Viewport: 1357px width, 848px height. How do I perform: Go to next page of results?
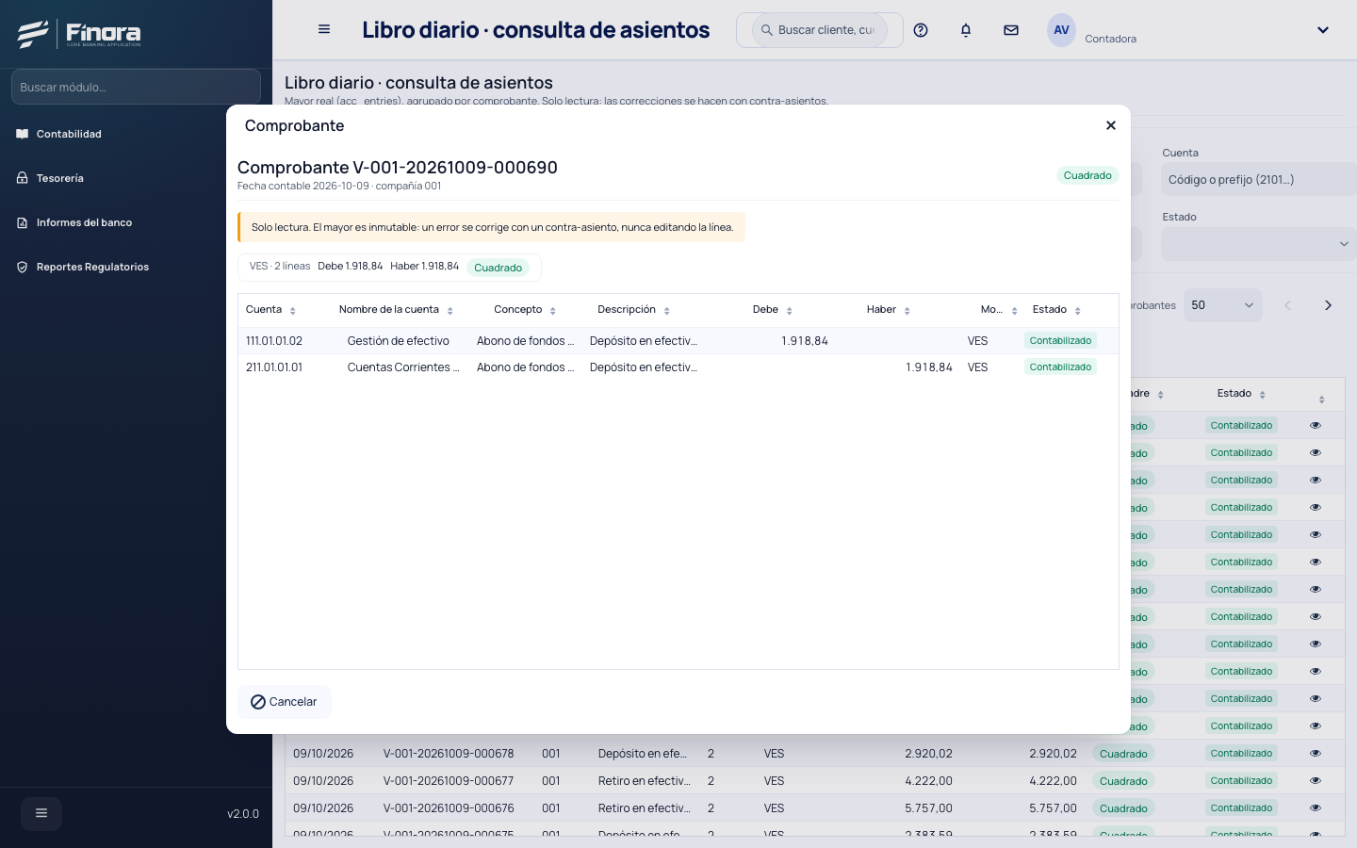1328,305
